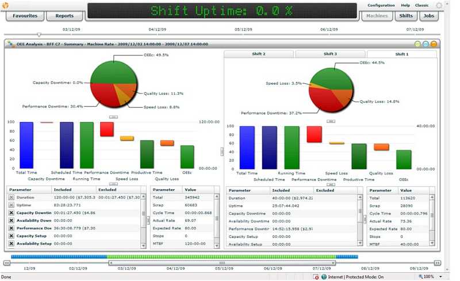Click the Shifts button
Image resolution: width=460 pixels, height=281 pixels.
(x=406, y=16)
